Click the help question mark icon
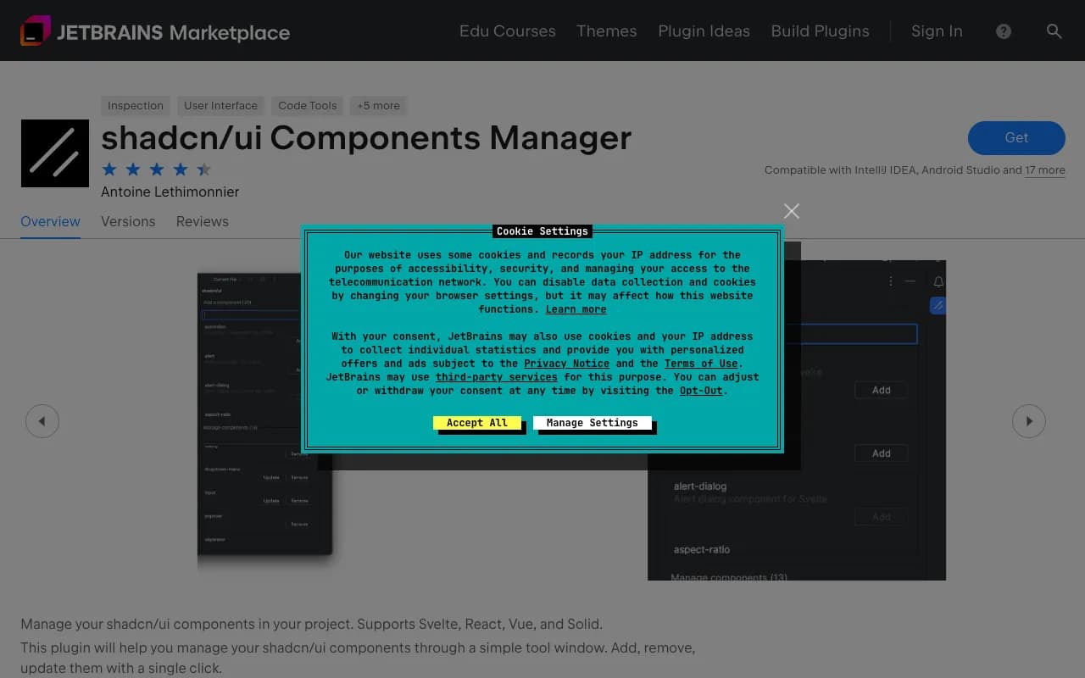1085x678 pixels. [1003, 31]
